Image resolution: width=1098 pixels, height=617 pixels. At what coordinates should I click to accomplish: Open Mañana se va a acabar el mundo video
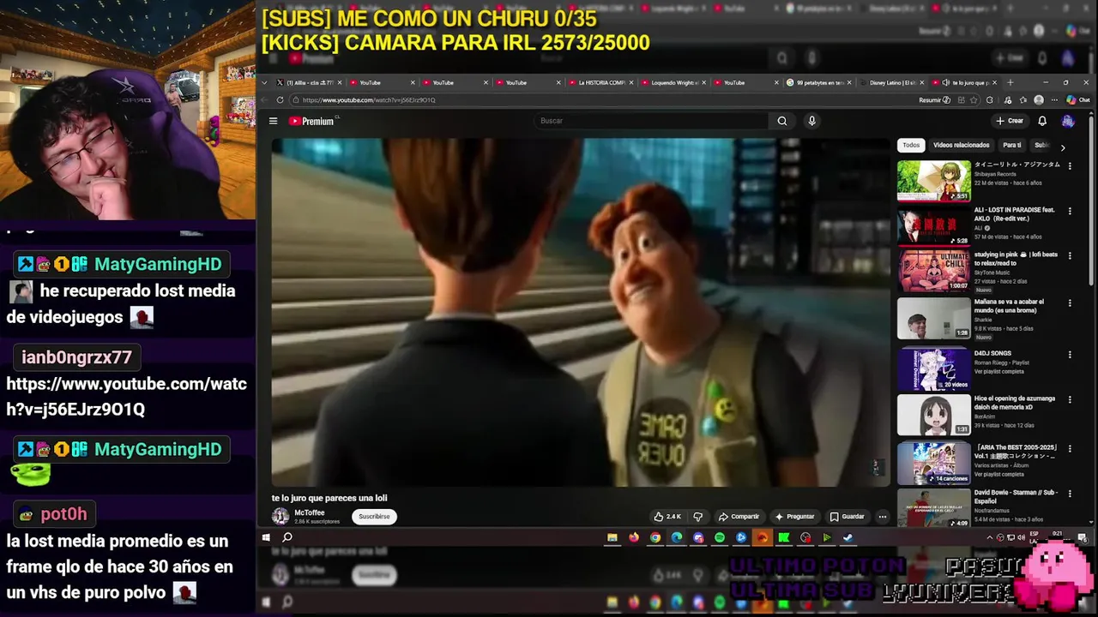click(934, 318)
